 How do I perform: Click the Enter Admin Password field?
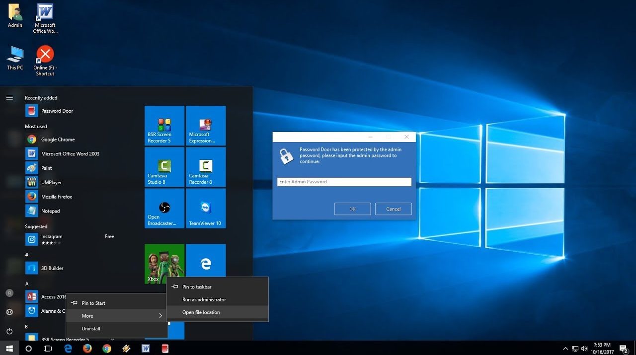344,182
